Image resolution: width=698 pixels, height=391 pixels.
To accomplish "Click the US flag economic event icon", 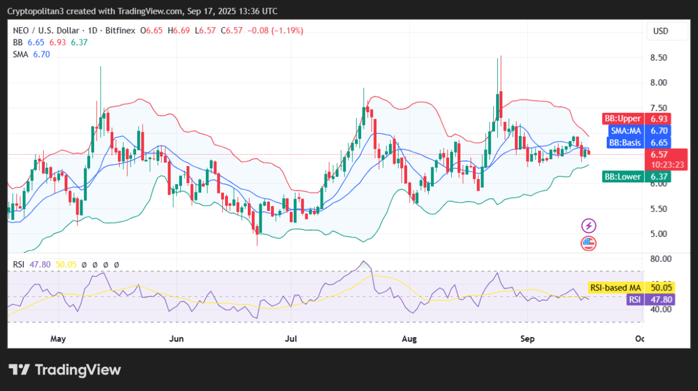I will 589,243.
